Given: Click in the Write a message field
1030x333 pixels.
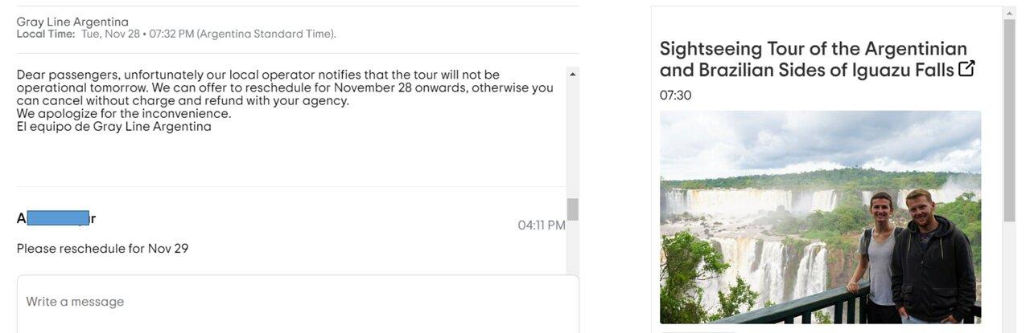Looking at the screenshot, I should [298, 304].
